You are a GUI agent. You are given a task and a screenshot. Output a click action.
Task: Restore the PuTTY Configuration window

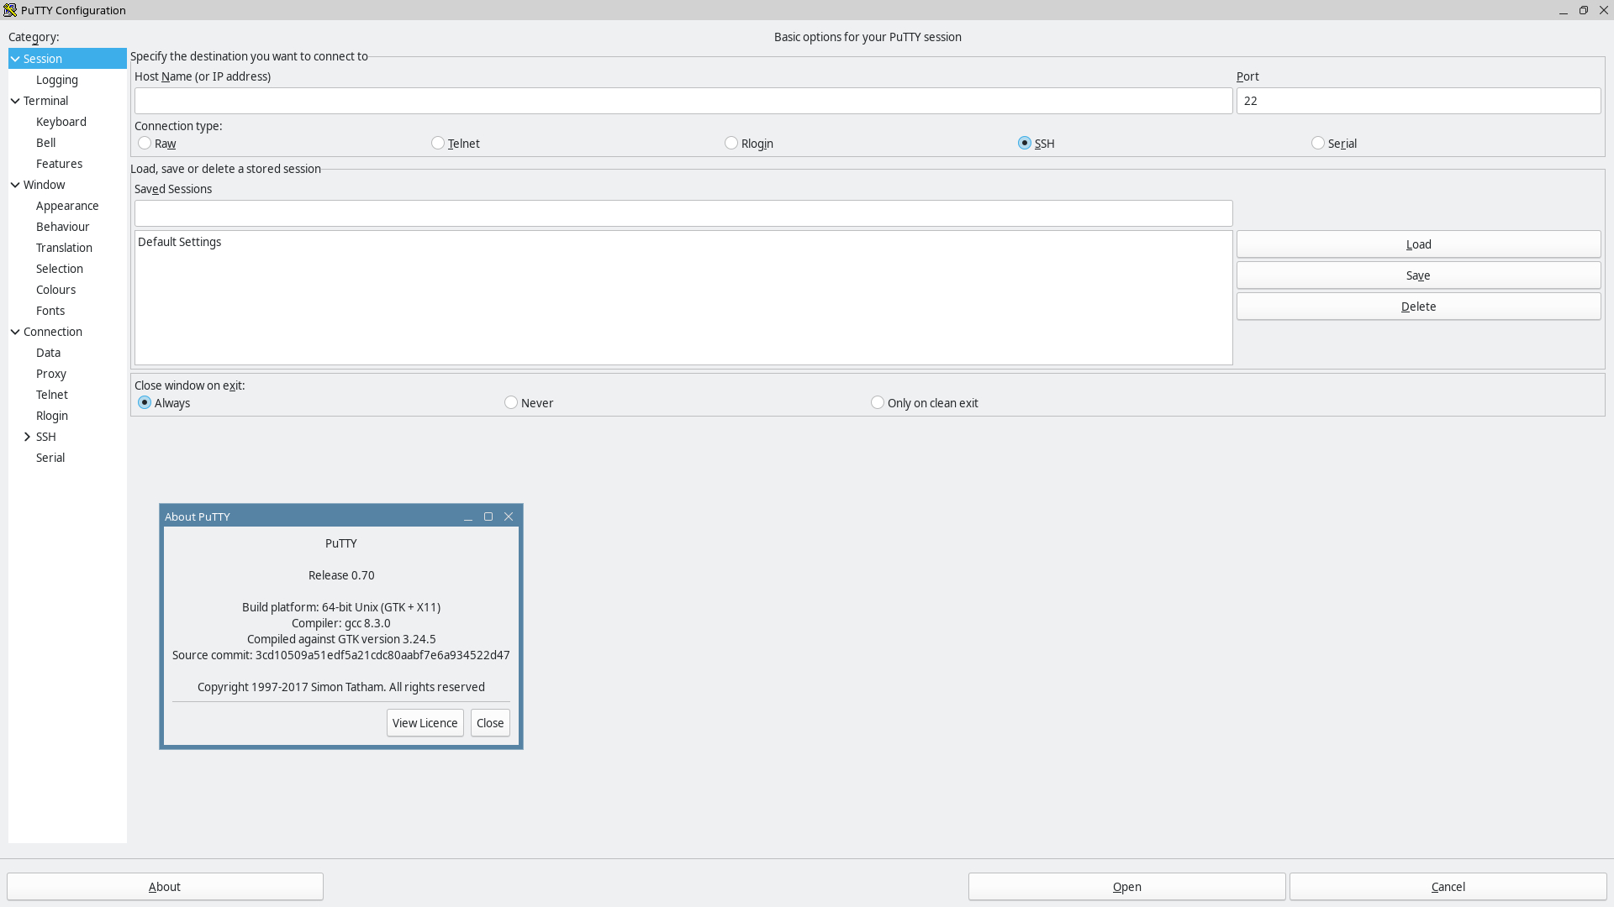point(1584,10)
